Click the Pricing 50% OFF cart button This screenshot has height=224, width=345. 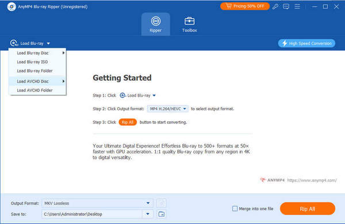tap(245, 6)
